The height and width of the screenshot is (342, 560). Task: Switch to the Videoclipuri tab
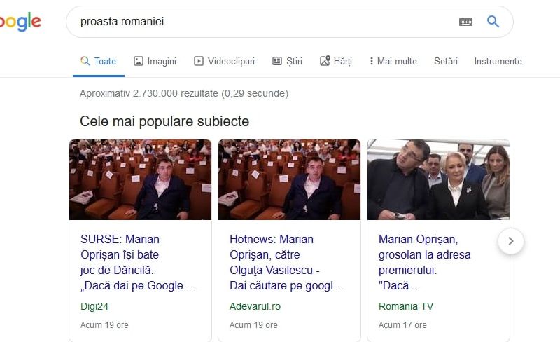(x=231, y=61)
